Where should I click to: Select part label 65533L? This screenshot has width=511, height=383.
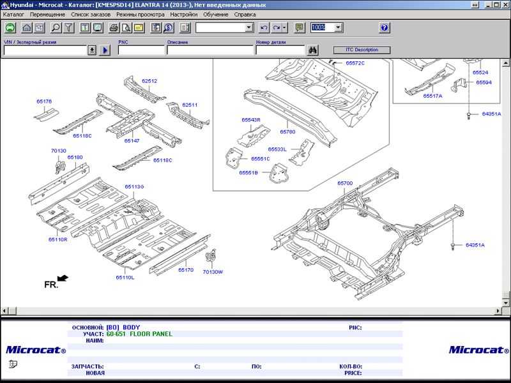coord(277,149)
